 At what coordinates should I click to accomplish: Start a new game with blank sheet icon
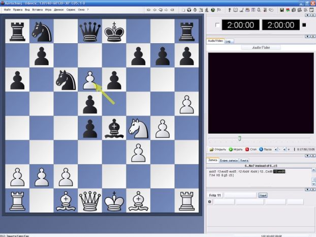pos(183,10)
